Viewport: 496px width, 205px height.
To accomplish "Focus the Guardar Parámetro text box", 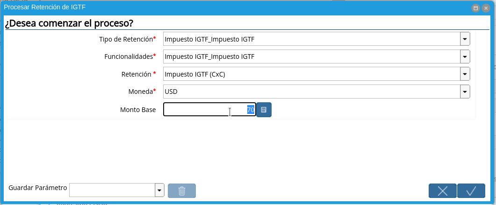I will [x=112, y=190].
